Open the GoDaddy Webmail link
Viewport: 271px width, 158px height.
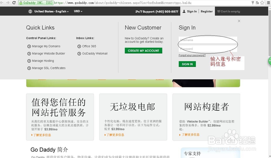(x=94, y=53)
